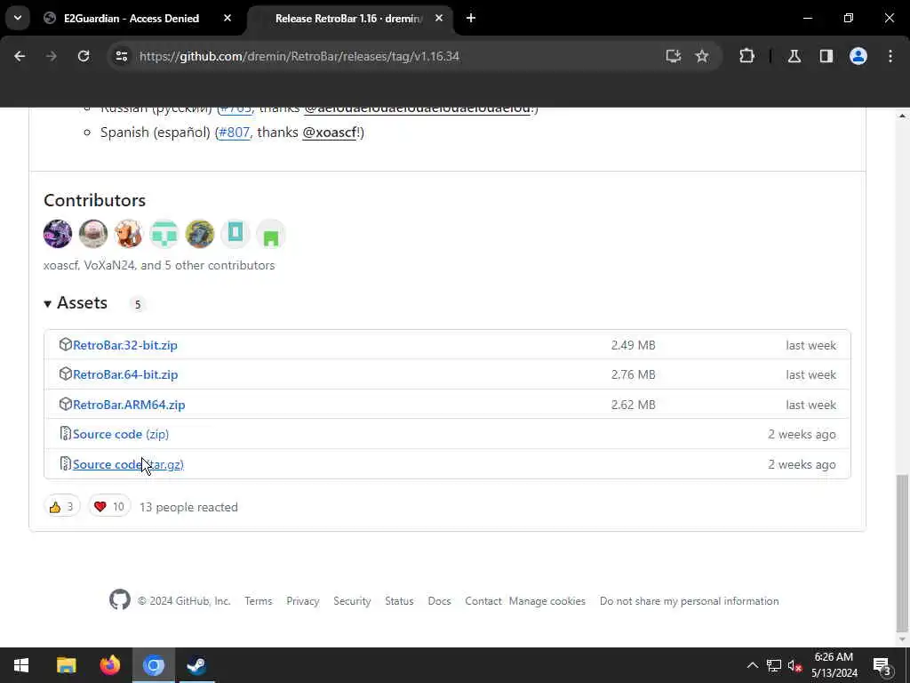Download Source code (tar.gz)
The height and width of the screenshot is (683, 910).
click(128, 464)
